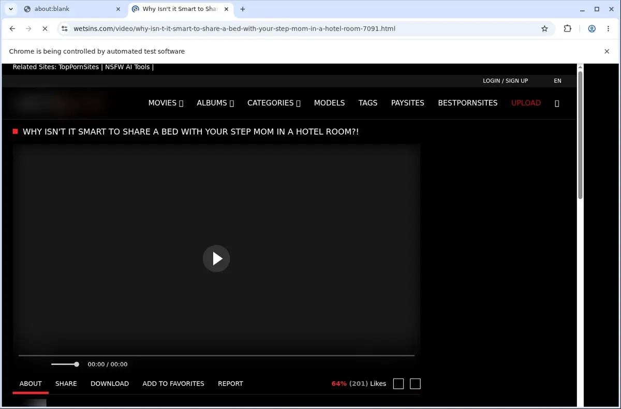621x409 pixels.
Task: Click ADD TO FAVORITES
Action: click(173, 384)
